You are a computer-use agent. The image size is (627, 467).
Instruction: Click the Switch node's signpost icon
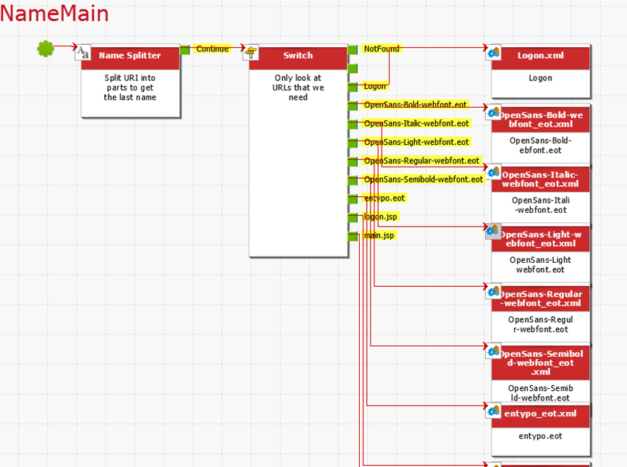251,52
